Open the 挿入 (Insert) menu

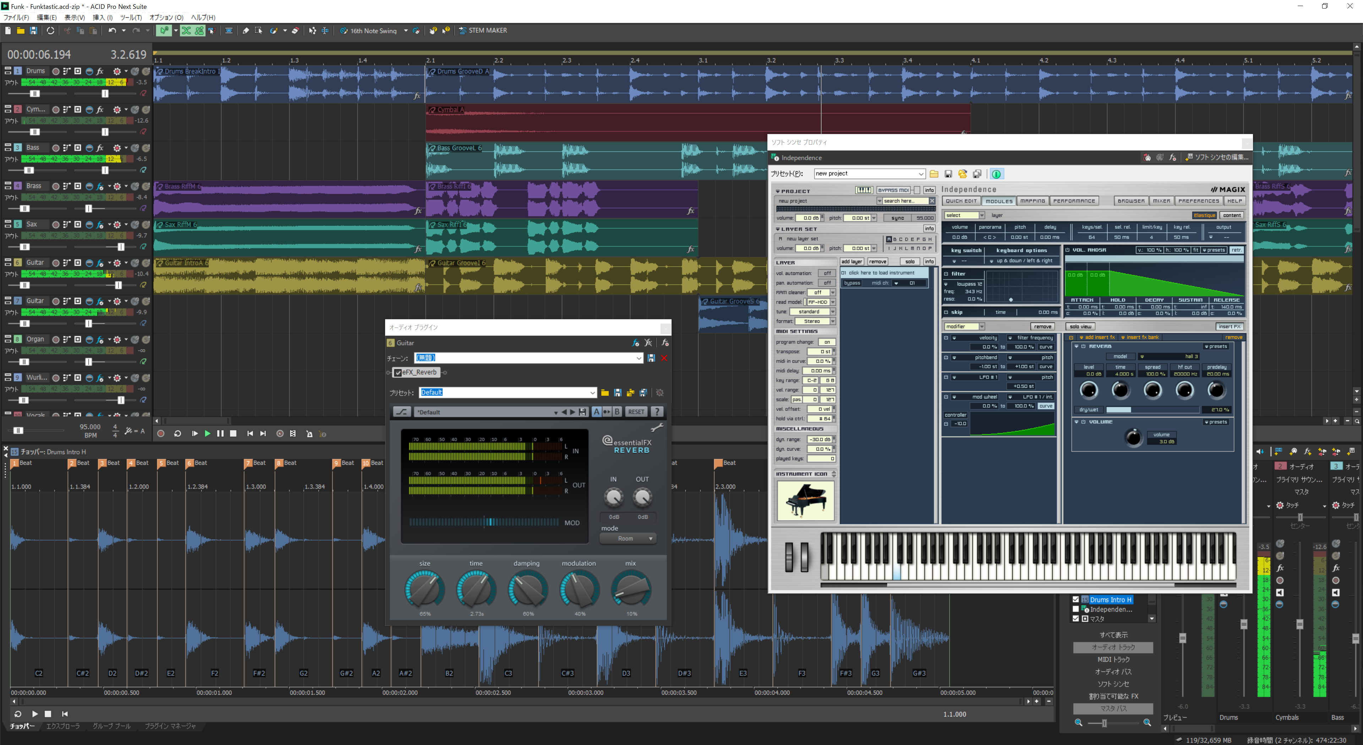coord(102,17)
